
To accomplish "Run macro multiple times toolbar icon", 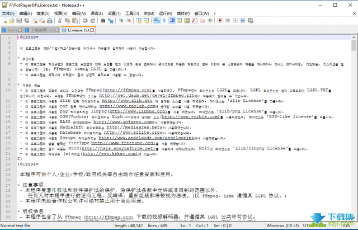I will 243,21.
